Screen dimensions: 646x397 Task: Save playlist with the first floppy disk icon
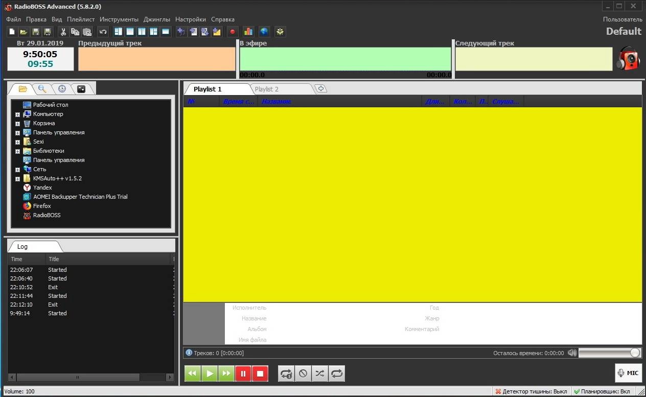tap(36, 32)
